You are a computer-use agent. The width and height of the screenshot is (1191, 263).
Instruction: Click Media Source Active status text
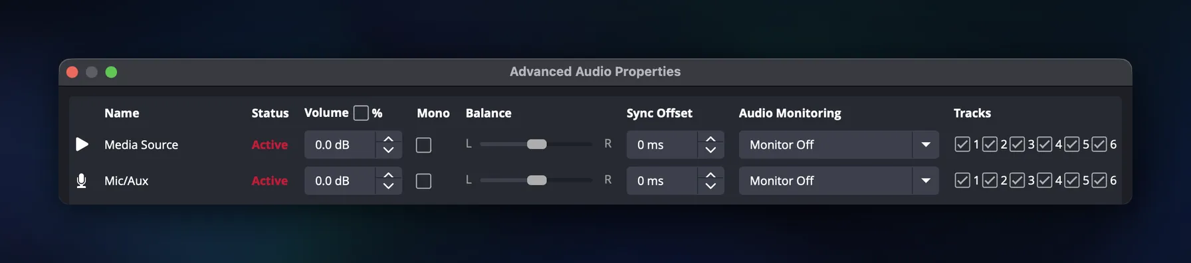(x=269, y=145)
